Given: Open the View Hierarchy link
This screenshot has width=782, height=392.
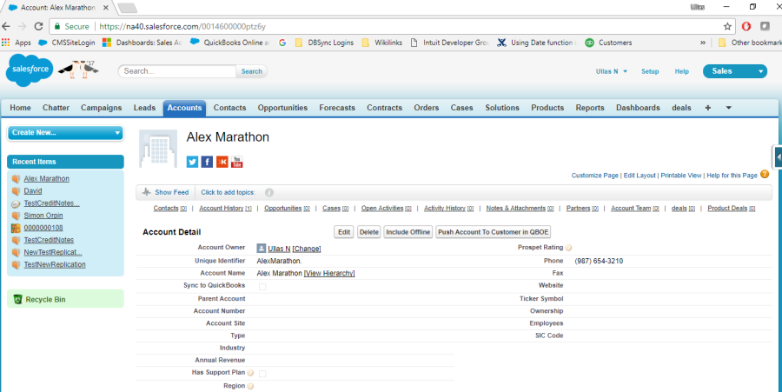Looking at the screenshot, I should coord(329,273).
